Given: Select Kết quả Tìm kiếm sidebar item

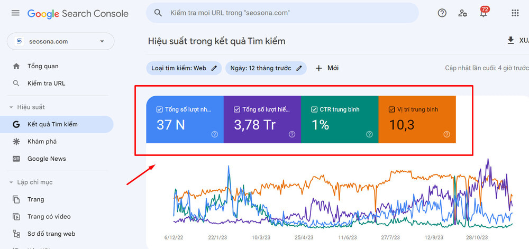Looking at the screenshot, I should (57, 124).
